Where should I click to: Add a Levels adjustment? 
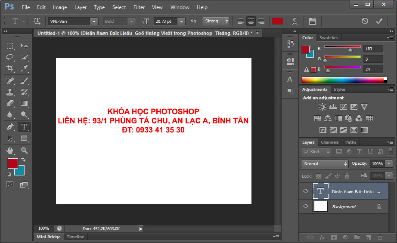pos(333,107)
